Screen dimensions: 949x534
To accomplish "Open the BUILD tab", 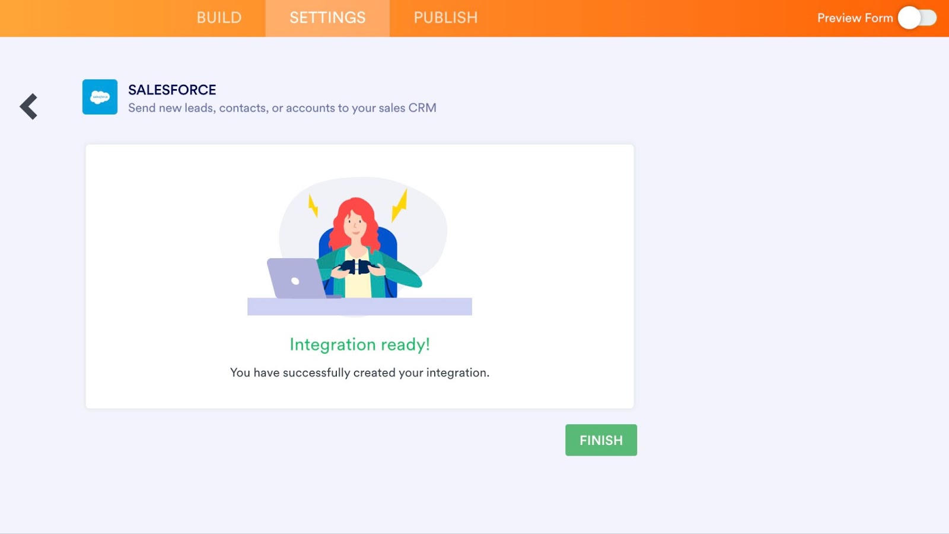I will (x=219, y=18).
